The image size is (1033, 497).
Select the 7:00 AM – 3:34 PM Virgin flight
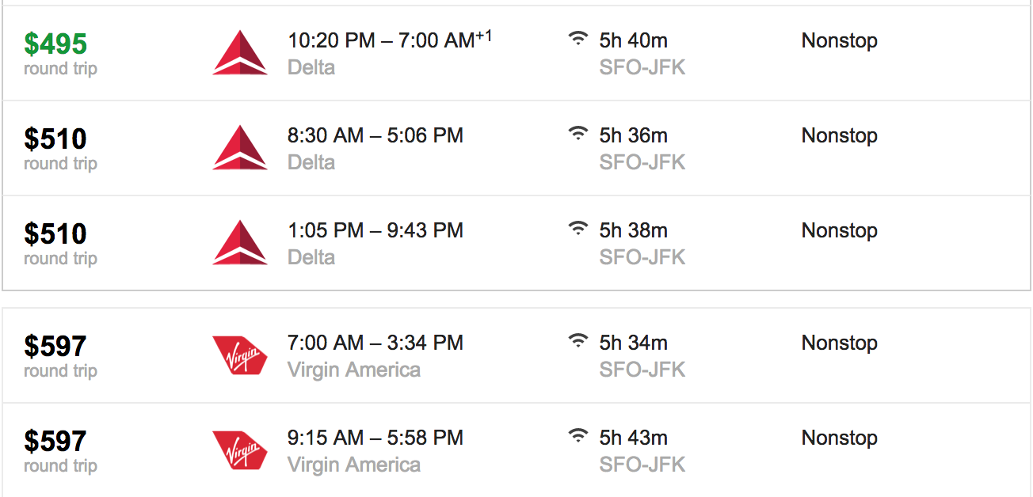click(516, 355)
